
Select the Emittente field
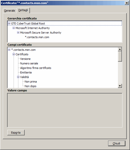26,72
